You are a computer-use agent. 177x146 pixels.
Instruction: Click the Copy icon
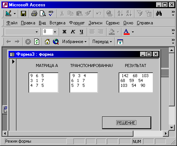click(70, 13)
